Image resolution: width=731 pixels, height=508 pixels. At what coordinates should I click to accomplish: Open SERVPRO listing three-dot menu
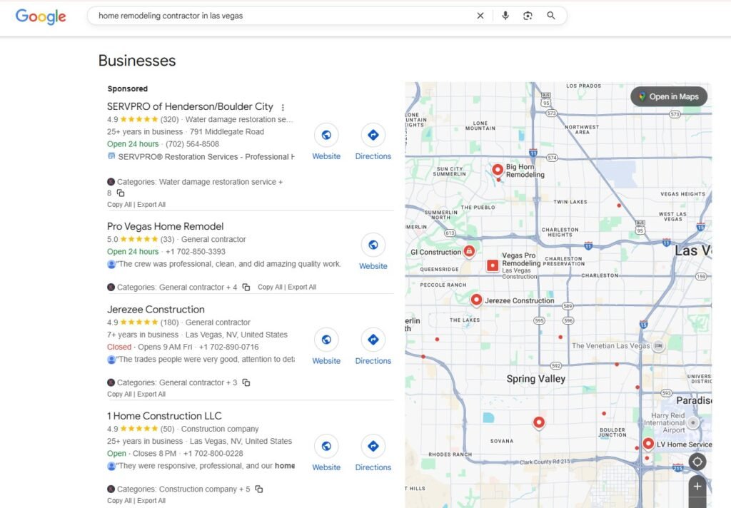[283, 107]
